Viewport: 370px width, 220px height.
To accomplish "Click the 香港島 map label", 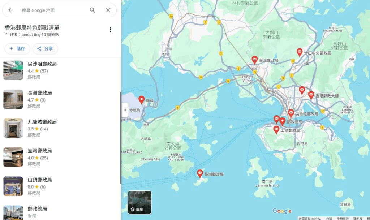I will [x=302, y=144].
